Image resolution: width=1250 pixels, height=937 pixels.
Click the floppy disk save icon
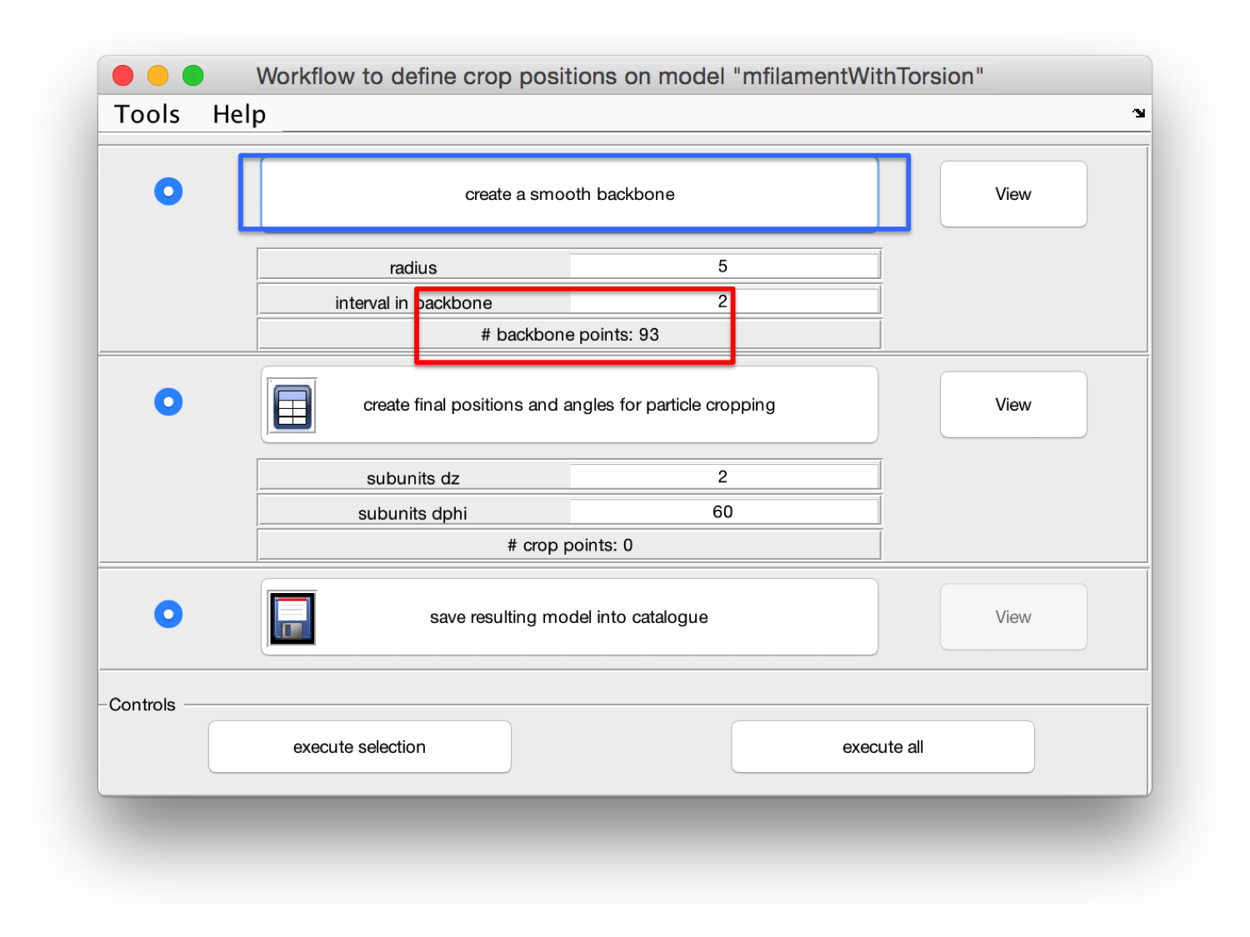(x=292, y=618)
